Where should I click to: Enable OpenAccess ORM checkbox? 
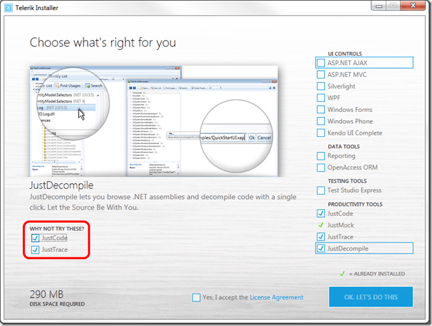[x=321, y=168]
